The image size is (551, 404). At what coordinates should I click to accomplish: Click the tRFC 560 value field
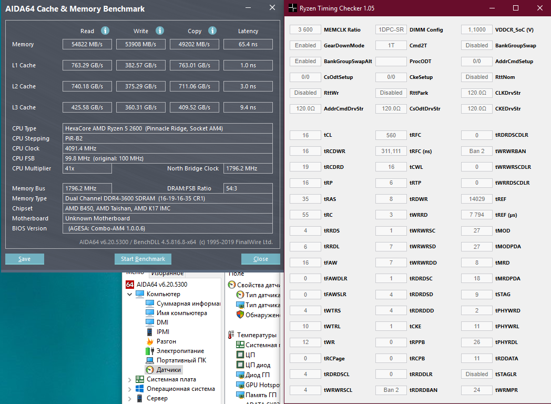point(391,135)
